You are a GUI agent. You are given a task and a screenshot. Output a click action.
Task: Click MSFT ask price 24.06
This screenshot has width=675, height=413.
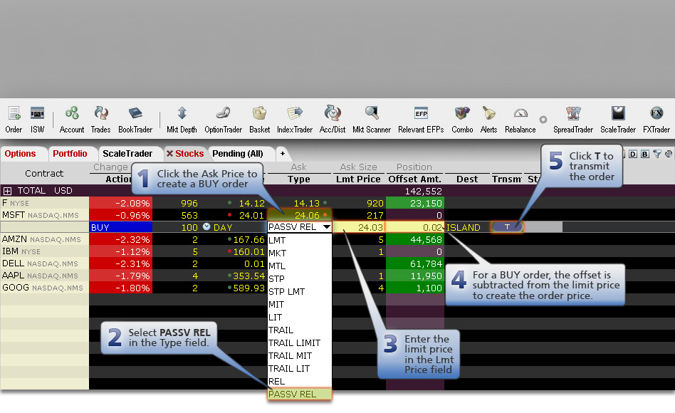pos(307,215)
